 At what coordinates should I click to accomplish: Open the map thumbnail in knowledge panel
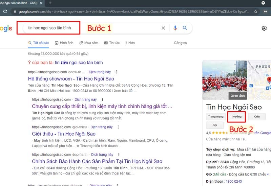(259, 80)
